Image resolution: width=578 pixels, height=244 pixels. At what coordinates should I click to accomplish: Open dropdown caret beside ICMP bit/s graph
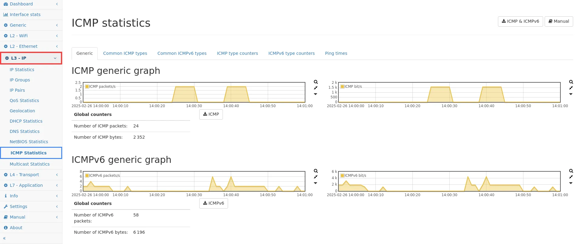pos(571,94)
